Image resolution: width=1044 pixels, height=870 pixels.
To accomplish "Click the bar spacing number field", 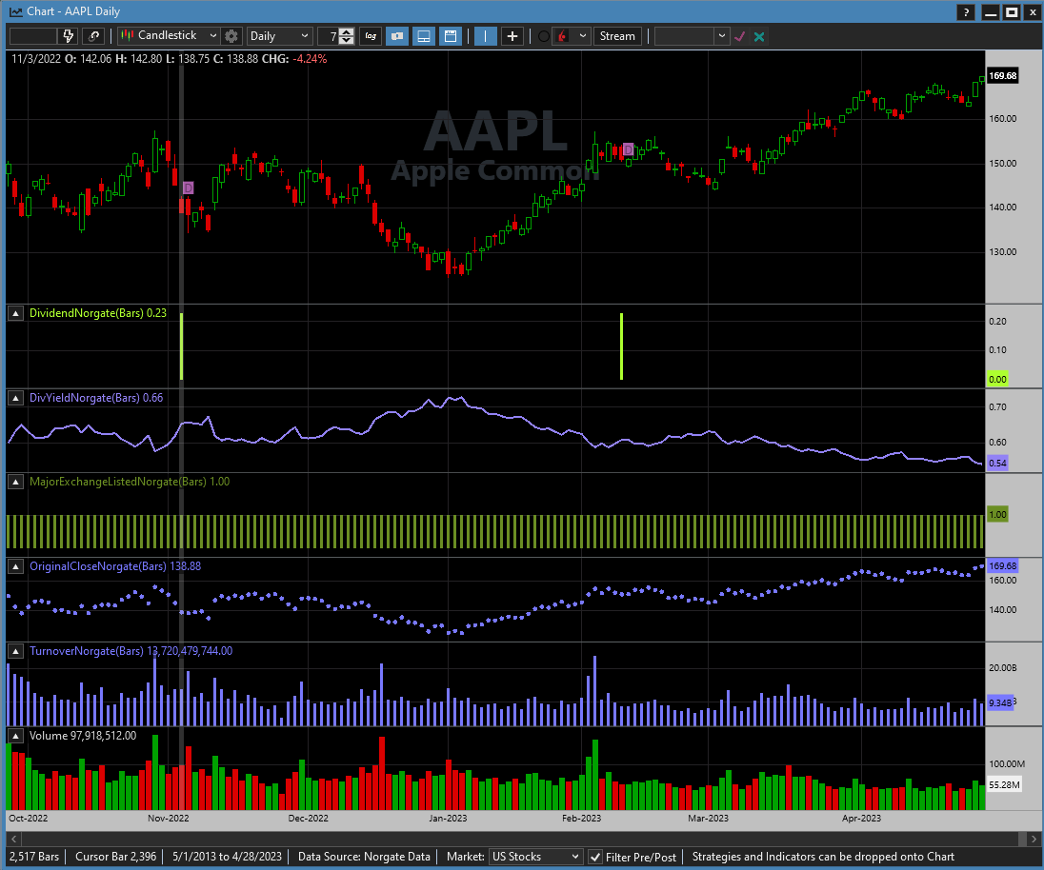I will coord(329,36).
